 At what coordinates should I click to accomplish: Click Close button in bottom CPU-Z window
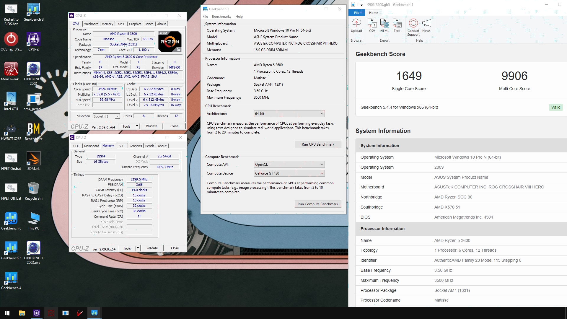click(x=175, y=248)
